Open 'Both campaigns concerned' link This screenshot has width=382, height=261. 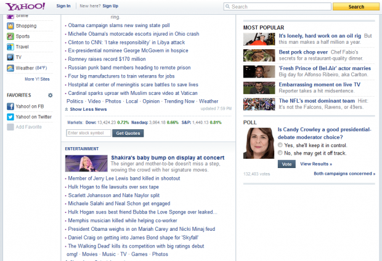344,174
